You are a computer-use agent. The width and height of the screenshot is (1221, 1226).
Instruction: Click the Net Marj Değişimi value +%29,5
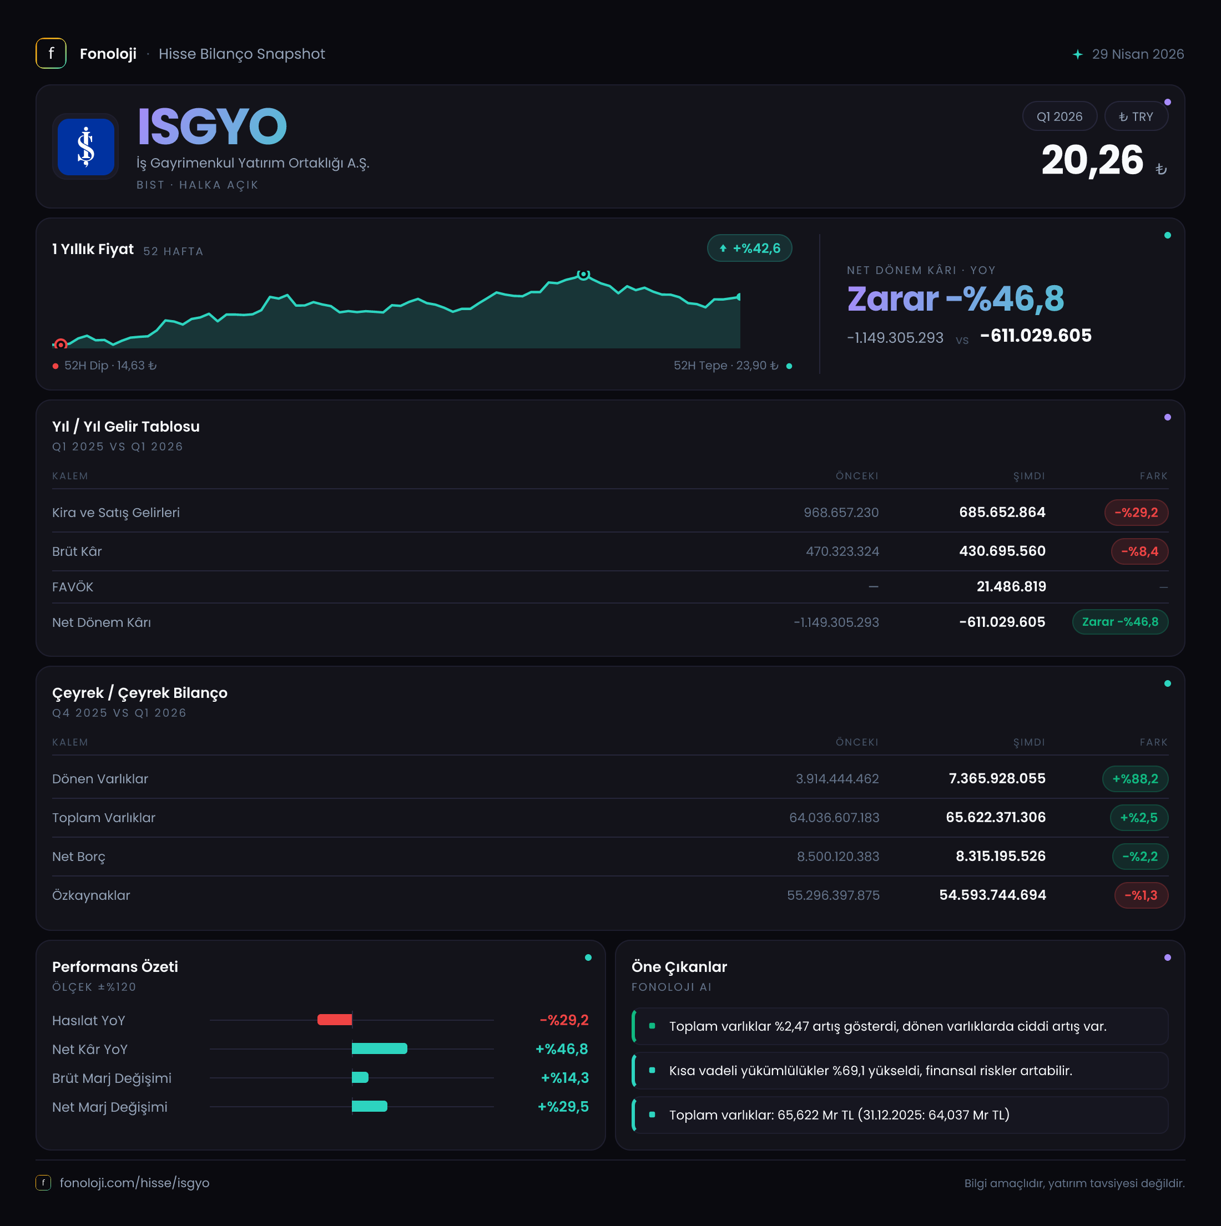coord(563,1107)
